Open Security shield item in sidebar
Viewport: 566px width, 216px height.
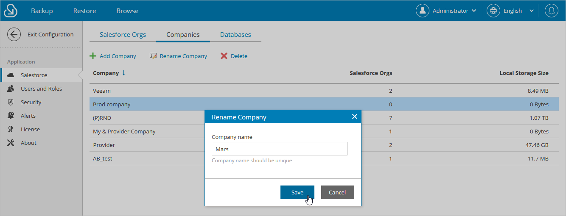pos(11,102)
